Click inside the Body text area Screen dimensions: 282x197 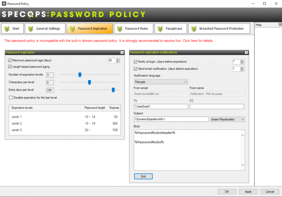(187, 150)
